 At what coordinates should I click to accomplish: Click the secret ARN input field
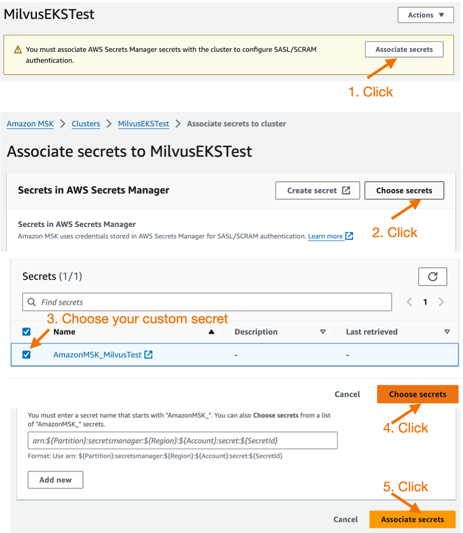coord(183,440)
